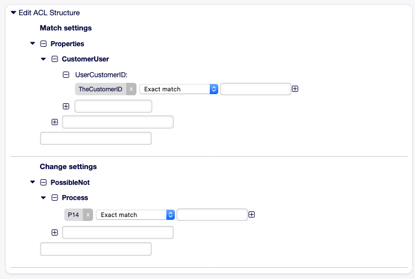
Task: Collapse the CustomerUser tree node
Action: [x=43, y=59]
